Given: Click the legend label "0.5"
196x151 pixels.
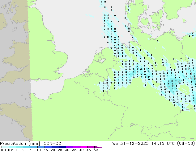Looking at the screenshot, I should click(11, 150).
